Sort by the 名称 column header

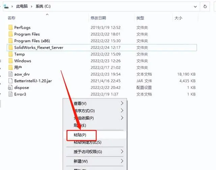[x=11, y=18]
